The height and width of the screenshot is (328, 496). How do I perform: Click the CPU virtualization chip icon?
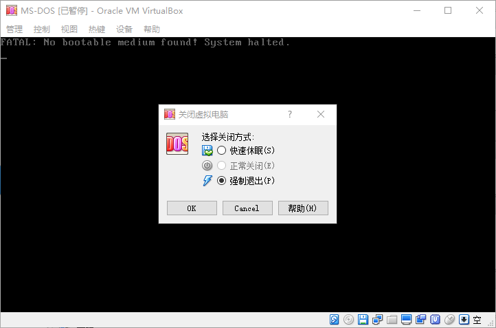point(436,320)
